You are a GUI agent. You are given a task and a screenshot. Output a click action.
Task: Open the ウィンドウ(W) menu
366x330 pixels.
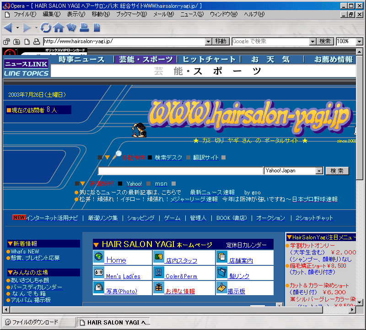coord(224,15)
